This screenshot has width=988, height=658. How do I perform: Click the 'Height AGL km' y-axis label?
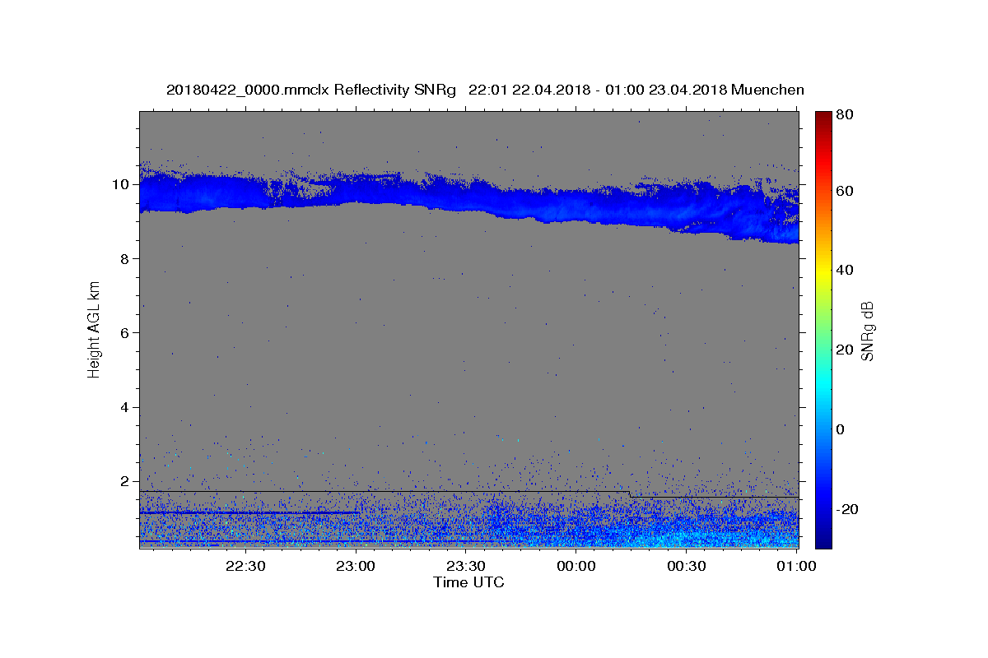point(94,329)
